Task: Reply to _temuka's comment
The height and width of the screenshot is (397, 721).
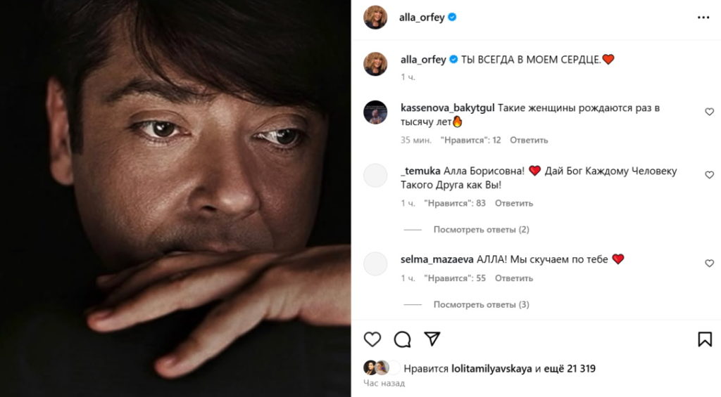Action: [514, 203]
